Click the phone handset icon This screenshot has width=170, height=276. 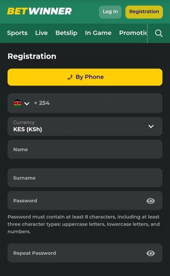[70, 77]
